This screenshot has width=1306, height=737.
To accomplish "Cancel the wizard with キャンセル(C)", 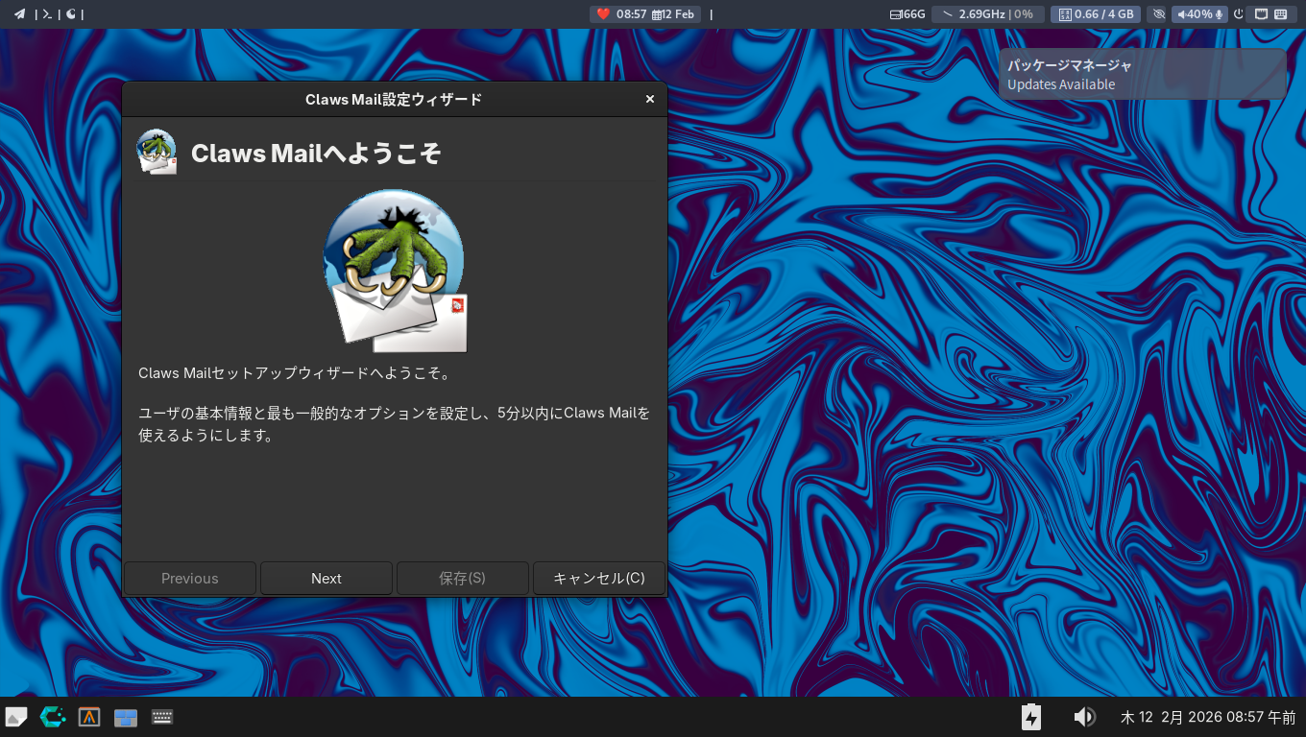I will point(599,579).
